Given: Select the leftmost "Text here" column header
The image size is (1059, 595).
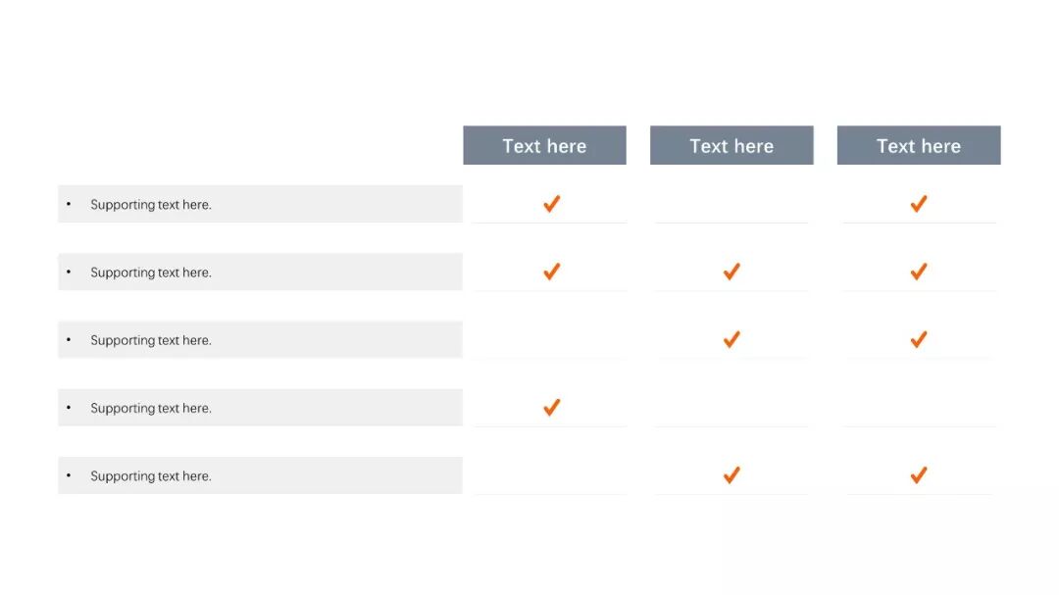Looking at the screenshot, I should point(544,146).
